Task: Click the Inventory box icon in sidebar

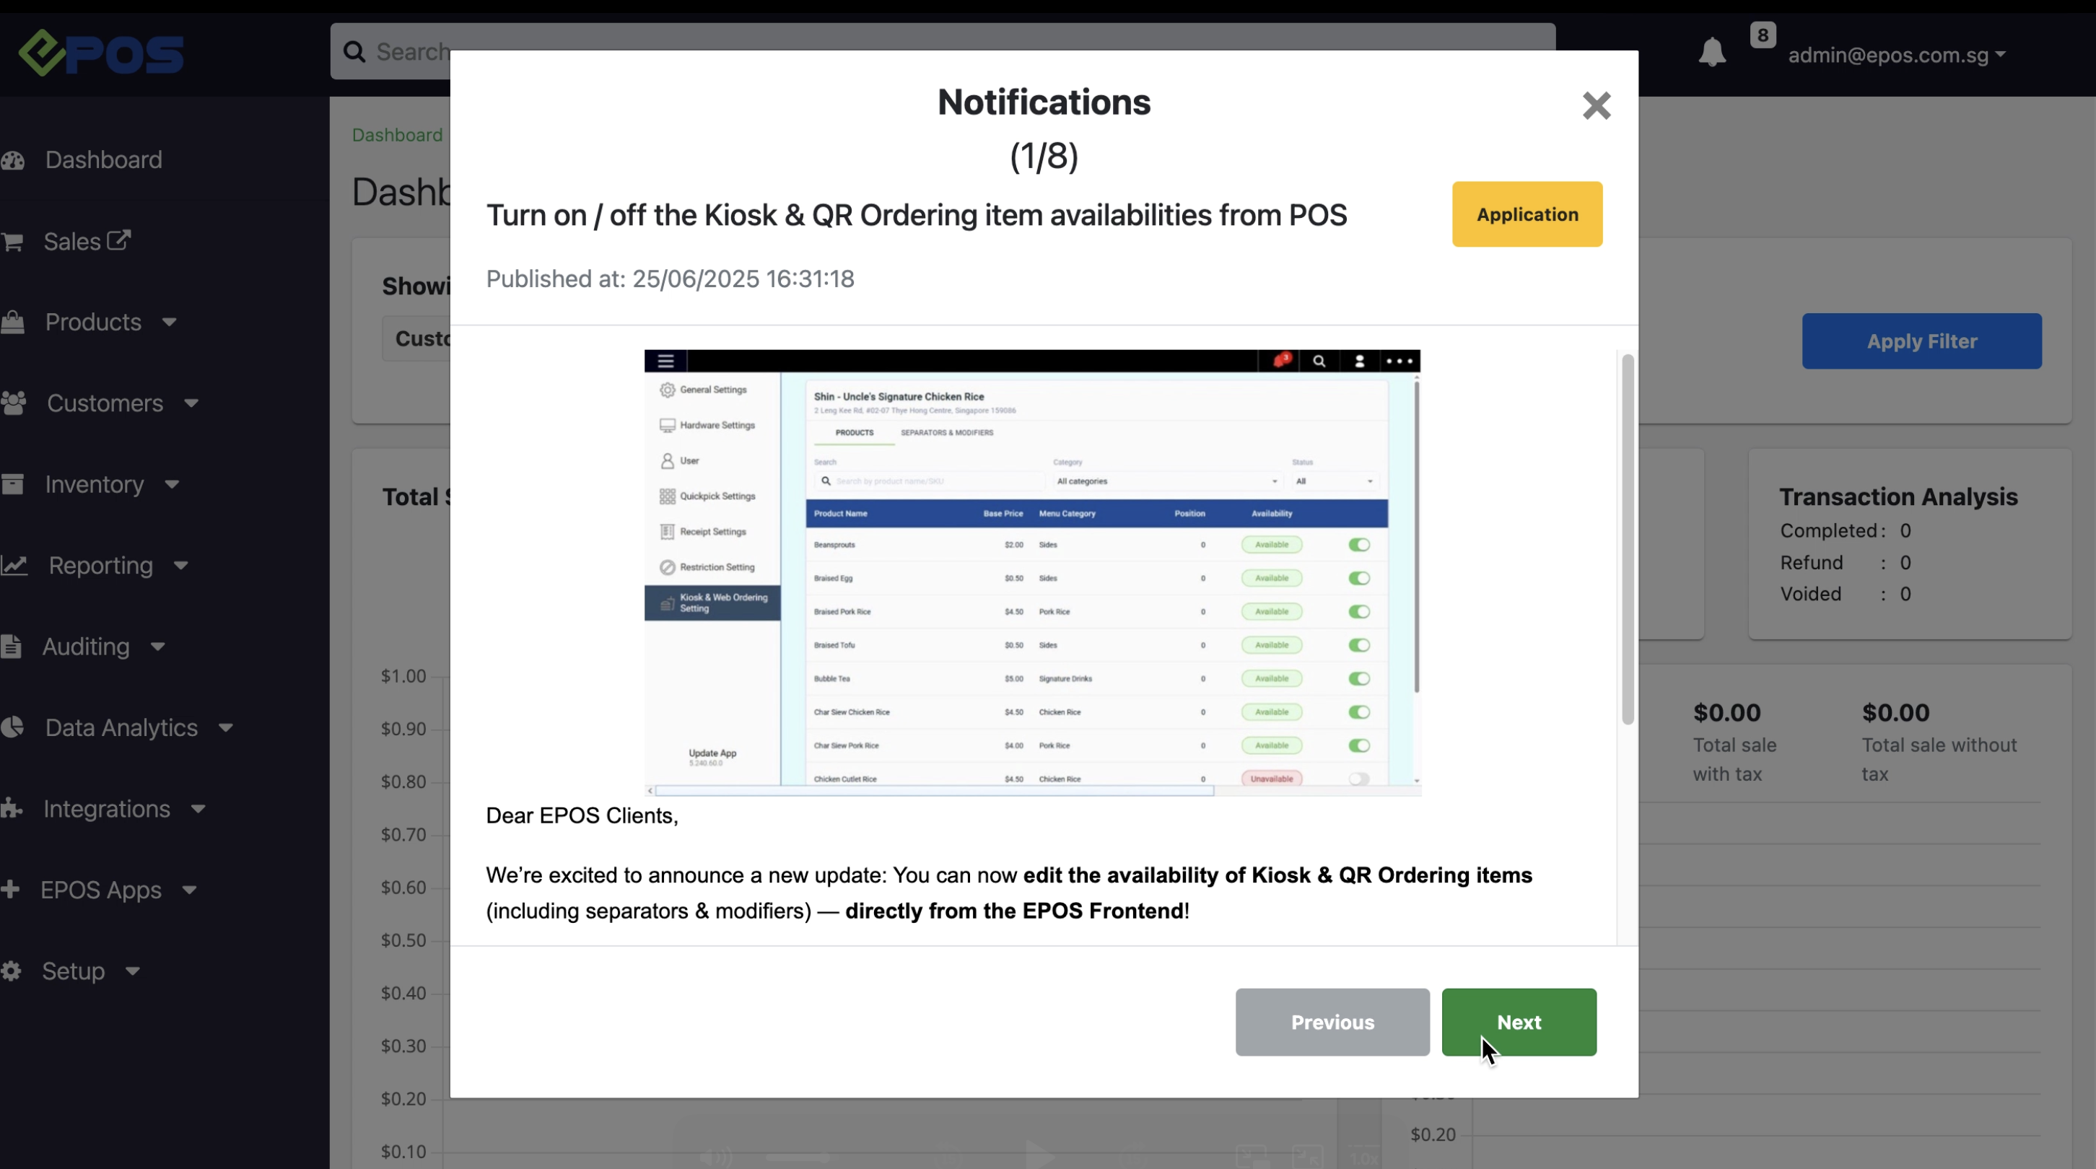Action: point(12,484)
